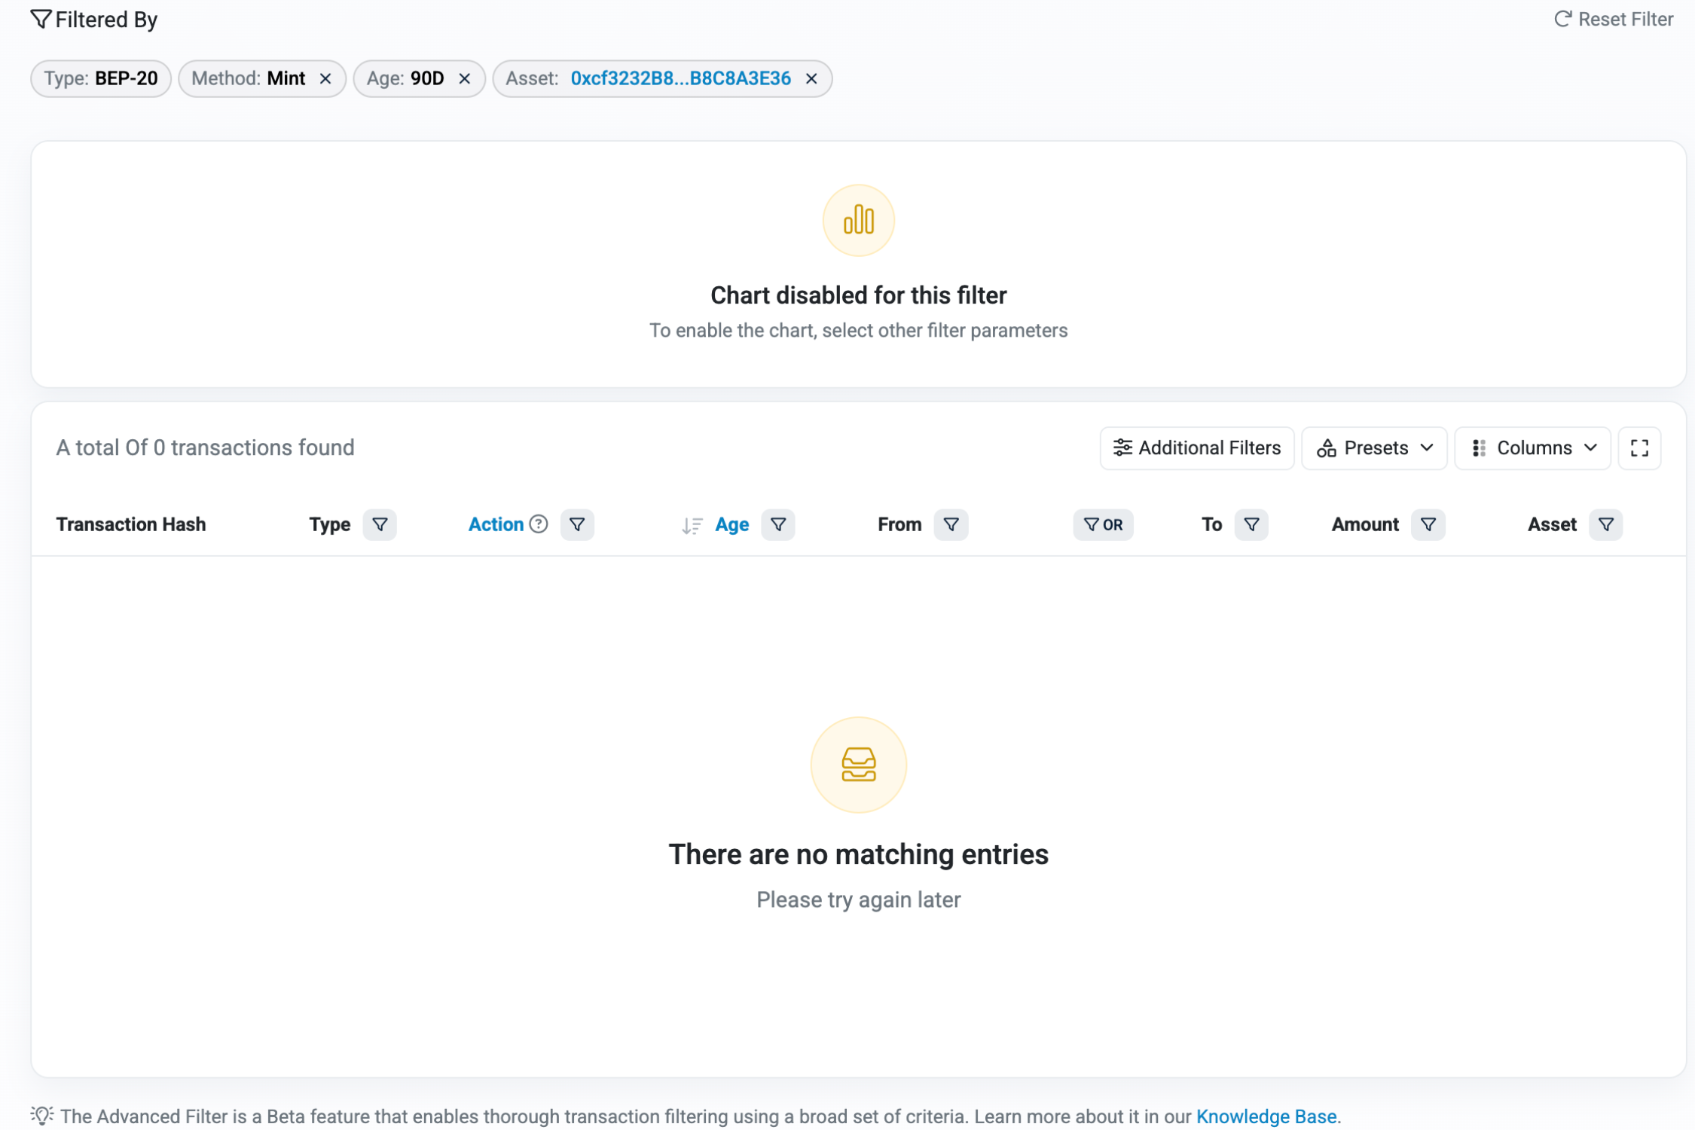The image size is (1695, 1130).
Task: Open the Age column filter
Action: tap(778, 524)
